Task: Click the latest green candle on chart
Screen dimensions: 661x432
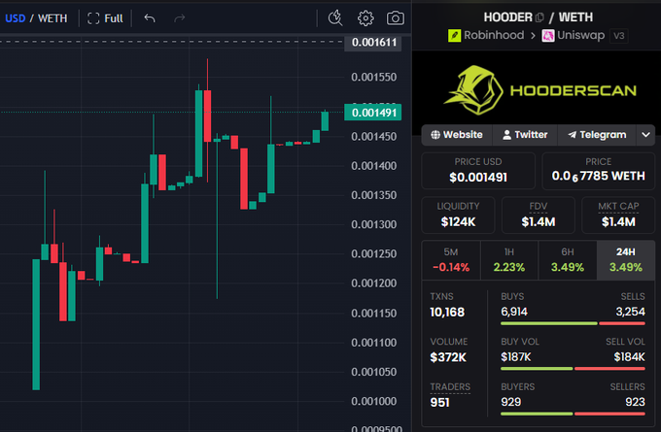Action: click(325, 120)
